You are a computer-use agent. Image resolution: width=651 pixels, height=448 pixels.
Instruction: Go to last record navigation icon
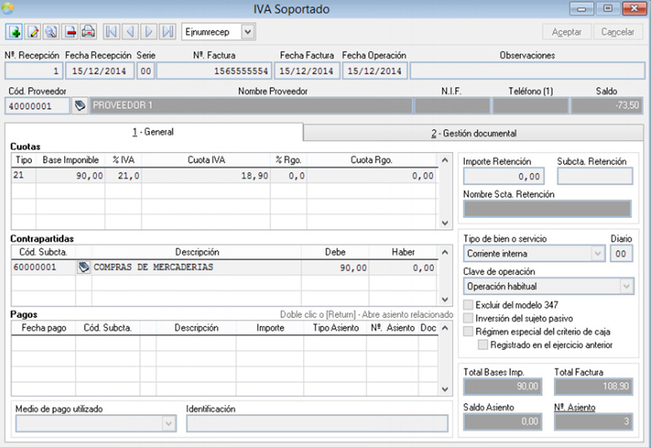(x=168, y=32)
